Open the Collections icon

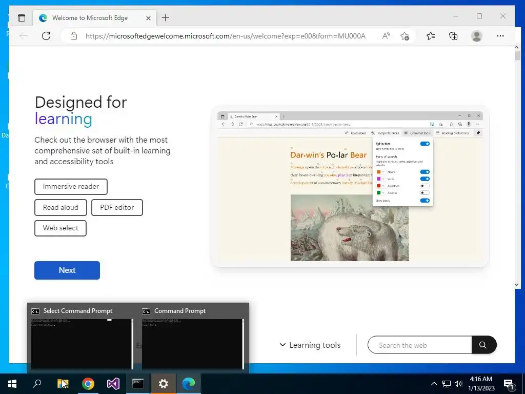tap(453, 36)
